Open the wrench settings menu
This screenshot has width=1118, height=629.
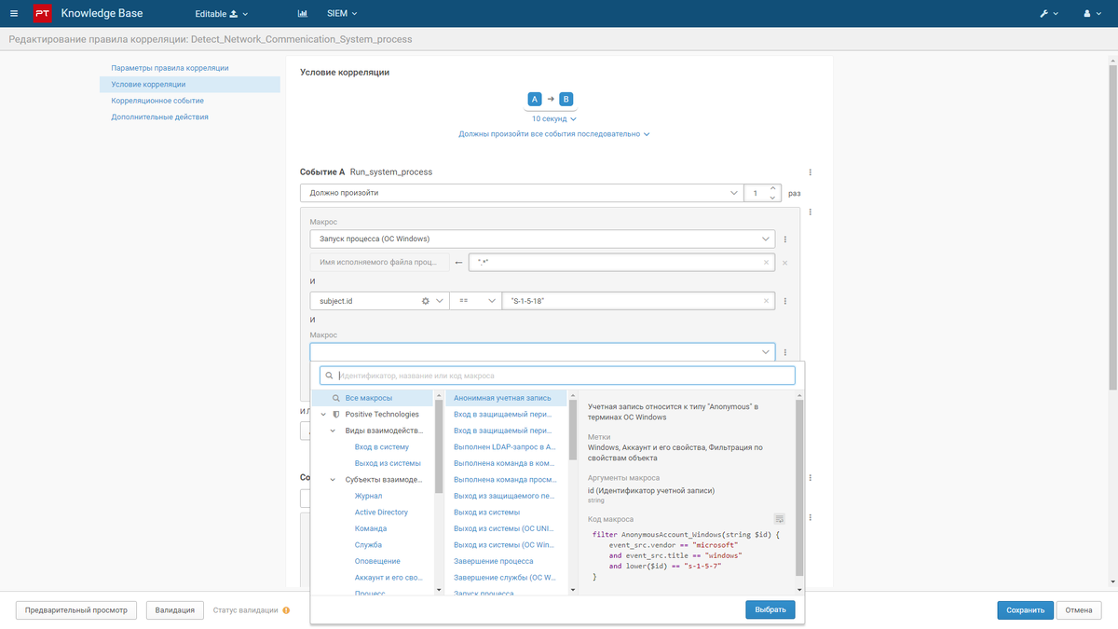[x=1048, y=14]
